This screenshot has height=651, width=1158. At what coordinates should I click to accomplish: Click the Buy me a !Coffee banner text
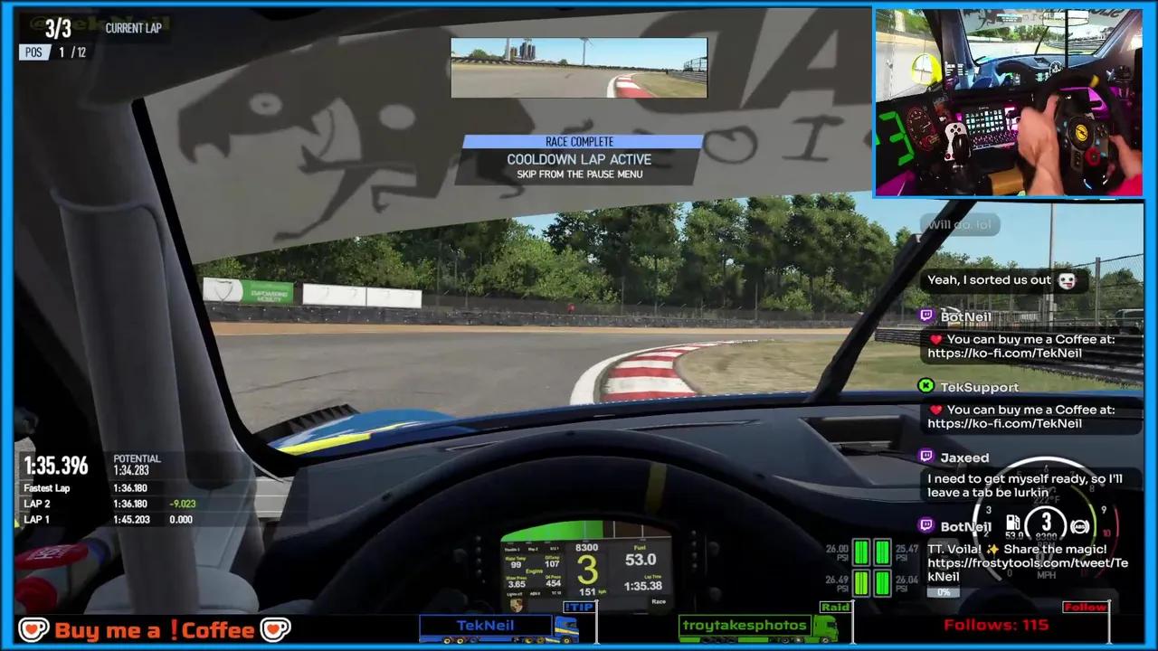[154, 630]
